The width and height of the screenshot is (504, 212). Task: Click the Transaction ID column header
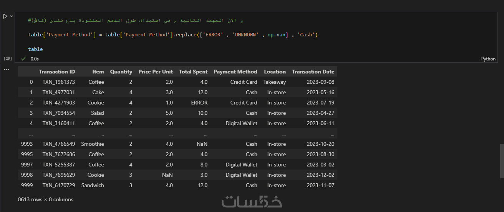point(57,72)
